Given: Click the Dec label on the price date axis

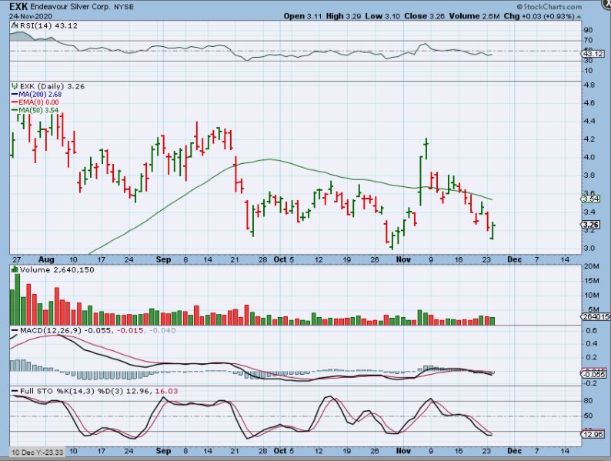Looking at the screenshot, I should 514,259.
